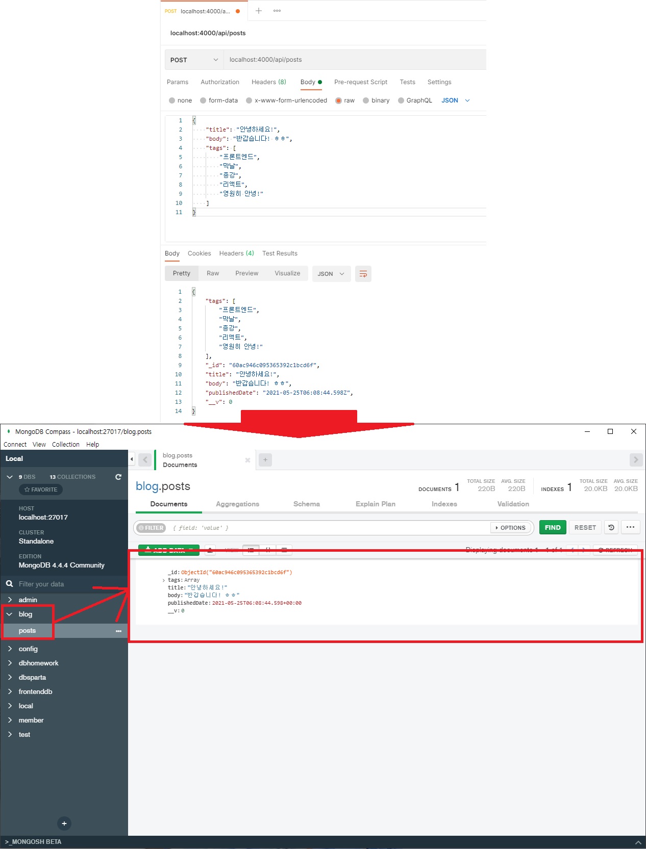Collapse the databases list chevron by DBS
The height and width of the screenshot is (849, 646).
pyautogui.click(x=10, y=477)
